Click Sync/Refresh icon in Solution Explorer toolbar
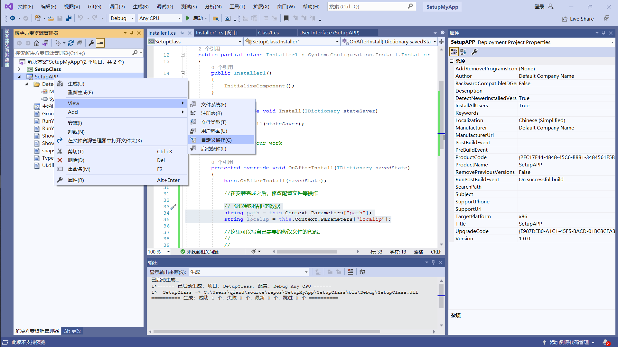This screenshot has height=347, width=618. pyautogui.click(x=71, y=43)
